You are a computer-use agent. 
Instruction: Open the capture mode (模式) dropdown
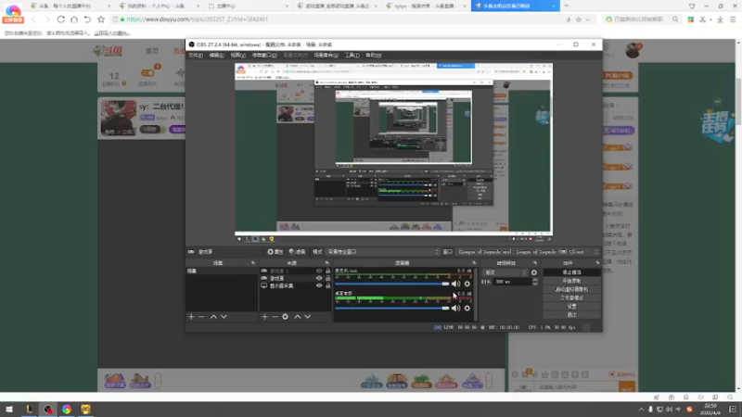383,251
